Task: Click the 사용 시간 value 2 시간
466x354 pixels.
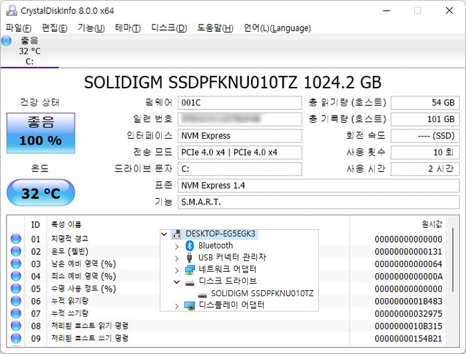Action: click(425, 169)
